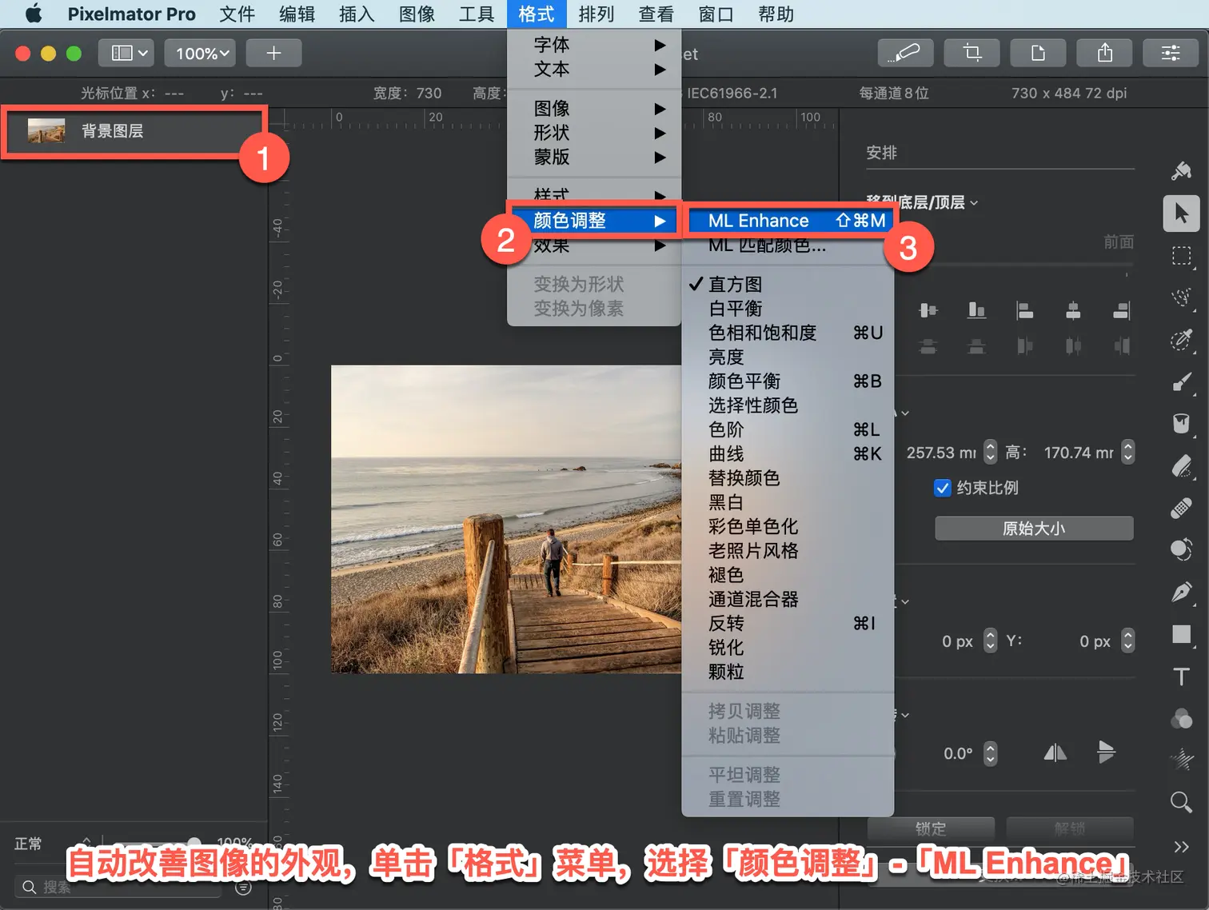
Task: Choose 通道混合器 adjustment
Action: (x=787, y=599)
